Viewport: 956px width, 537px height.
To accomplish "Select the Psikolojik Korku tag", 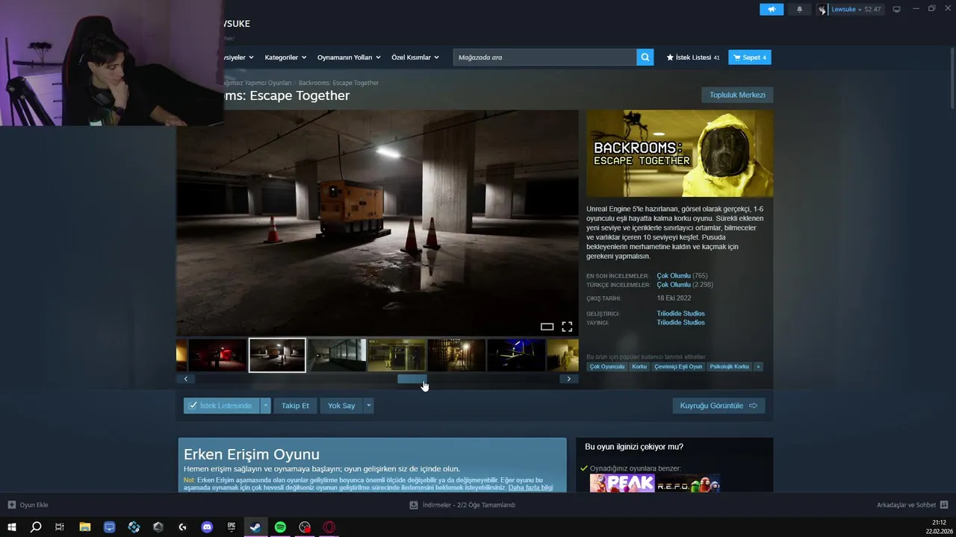I will [729, 366].
